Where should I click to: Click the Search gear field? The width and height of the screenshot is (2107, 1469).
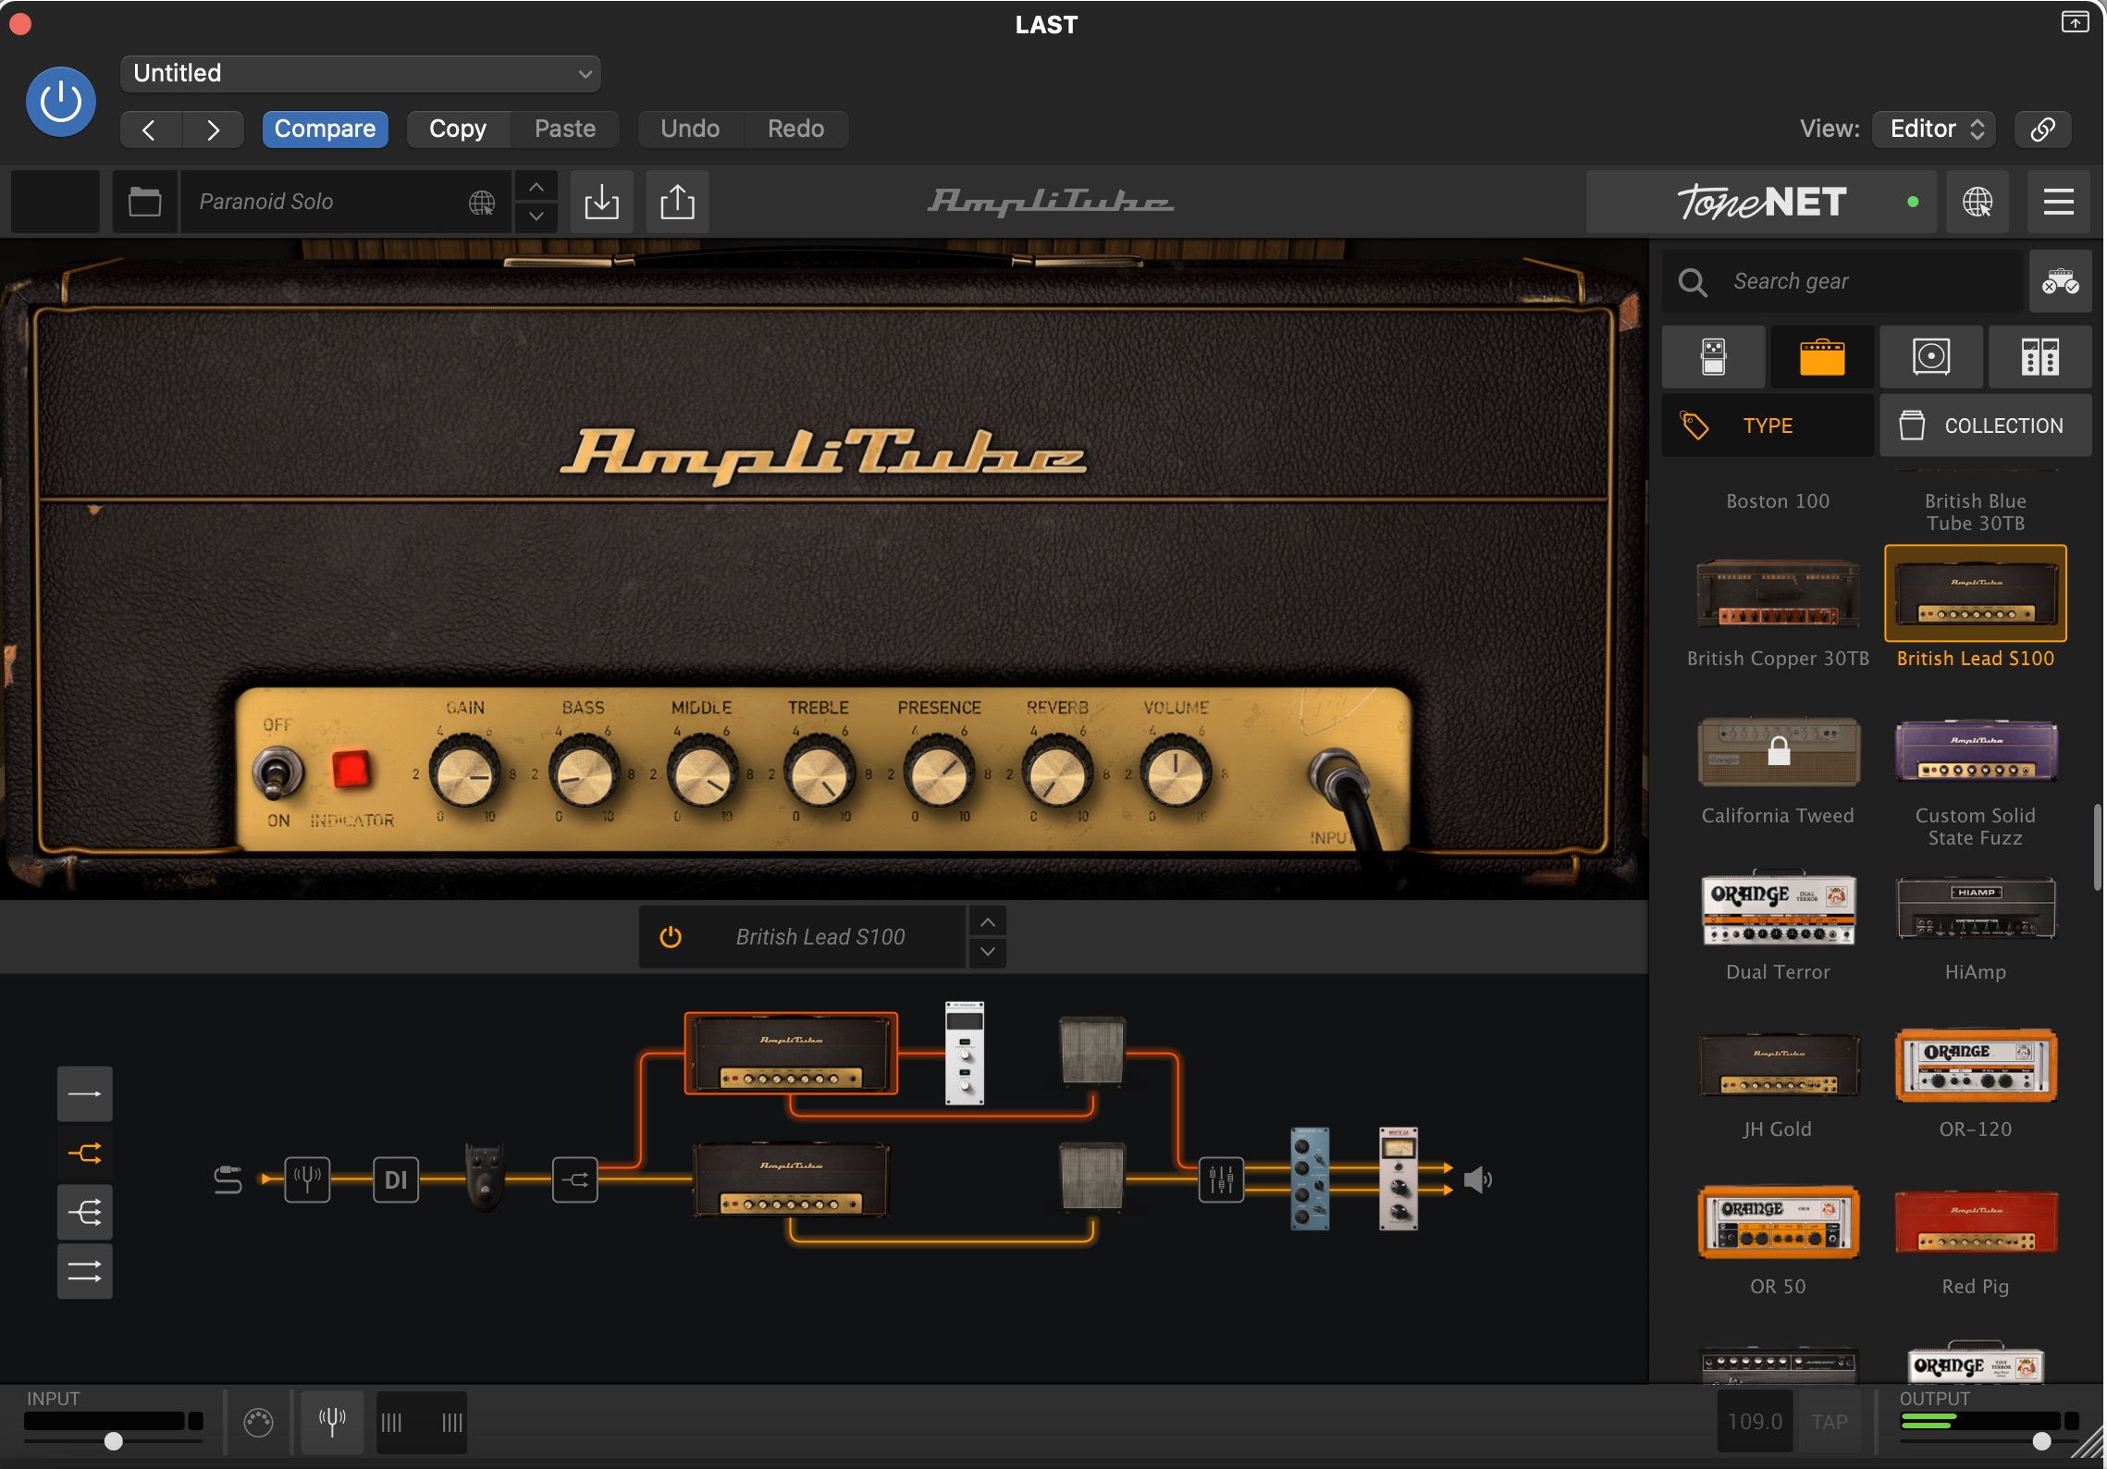click(1842, 281)
